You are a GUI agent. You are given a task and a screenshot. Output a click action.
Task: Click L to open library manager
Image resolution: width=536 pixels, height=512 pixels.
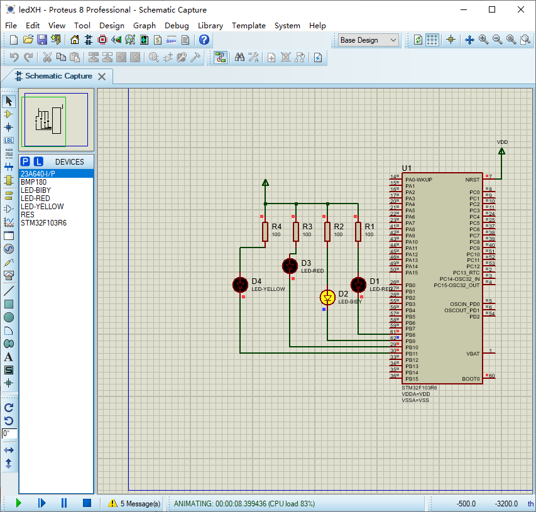coord(38,161)
